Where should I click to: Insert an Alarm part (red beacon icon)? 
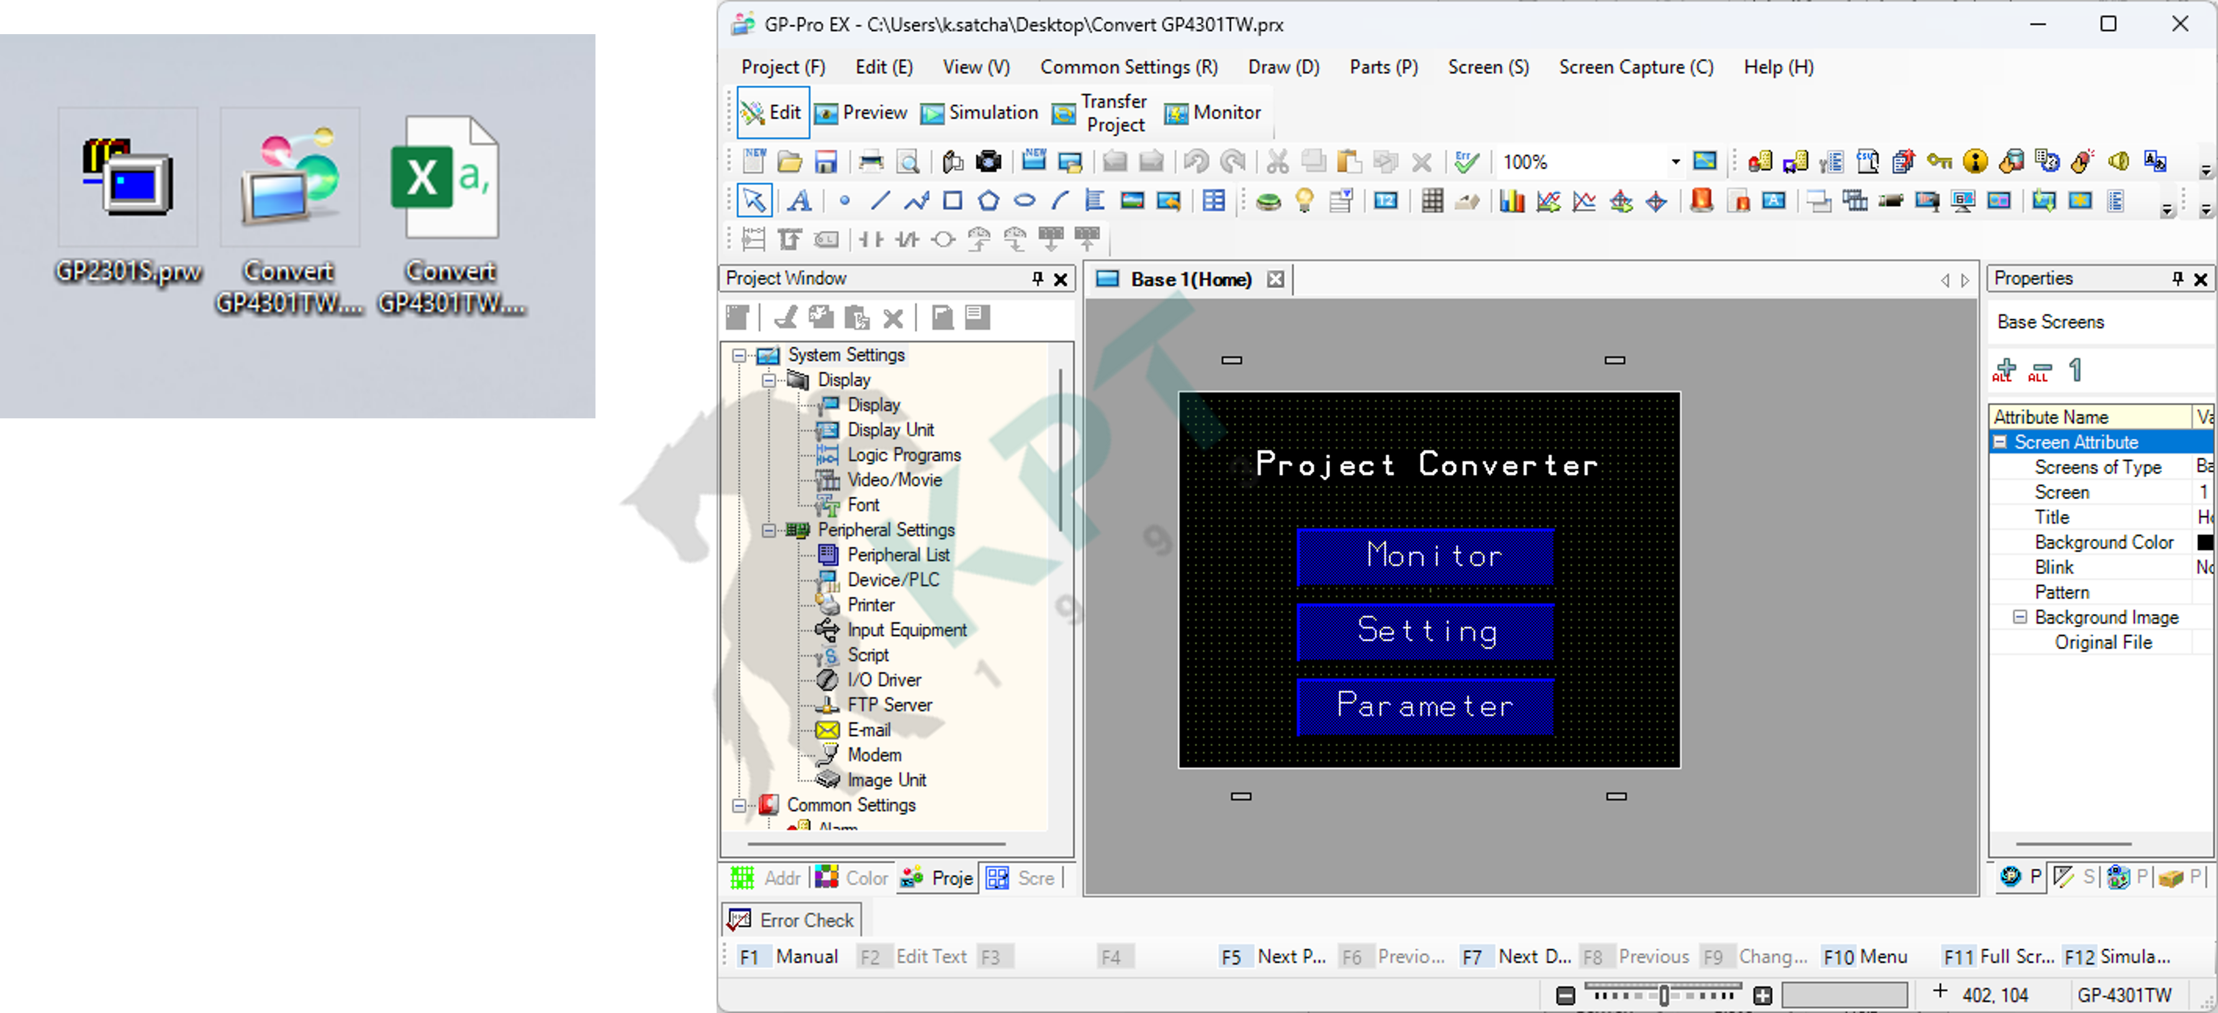point(1701,200)
